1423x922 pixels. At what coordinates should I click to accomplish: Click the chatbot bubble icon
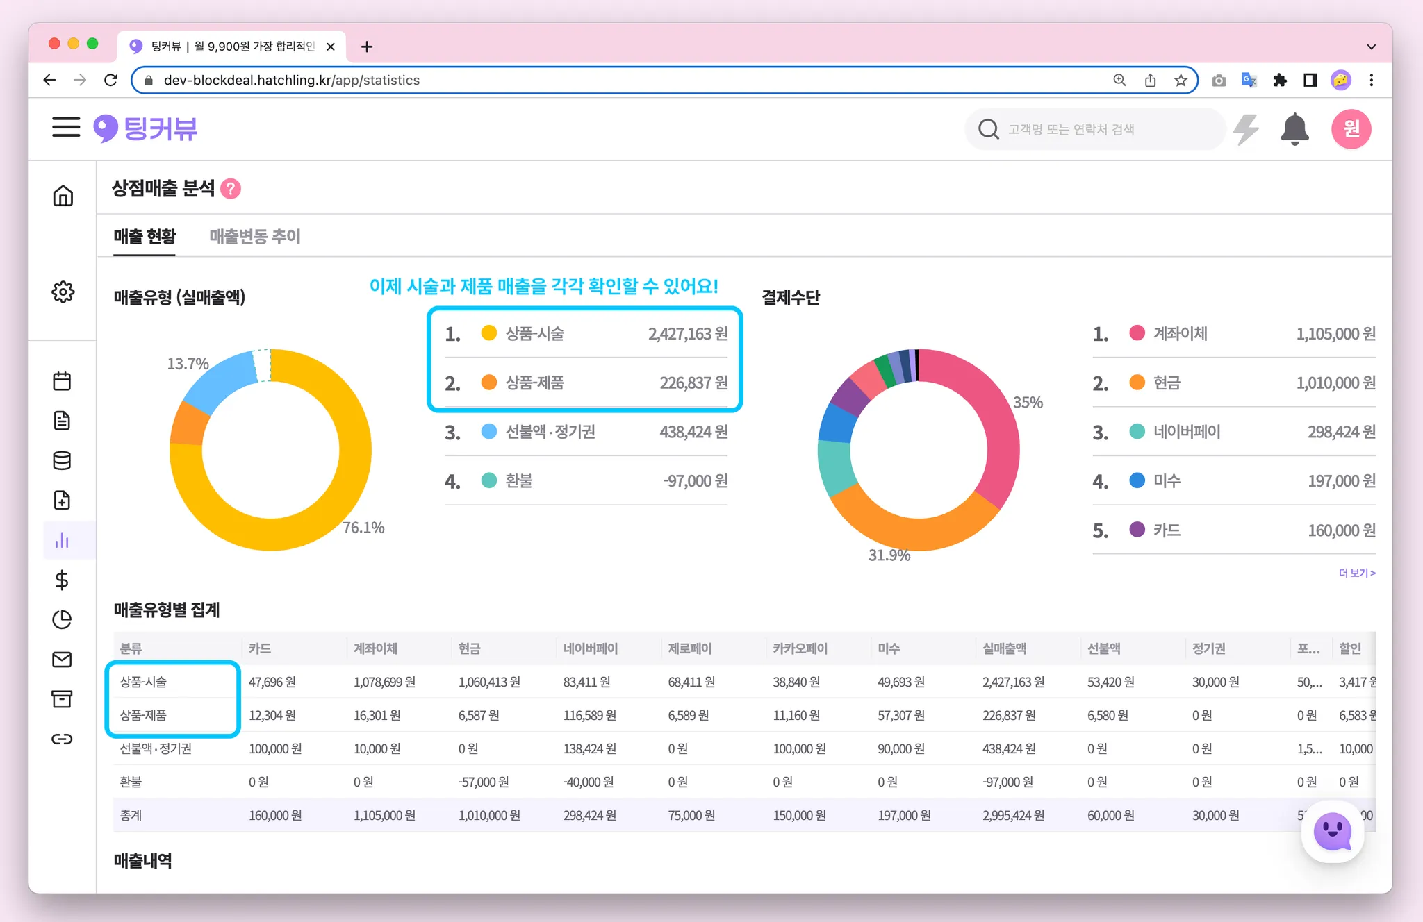tap(1332, 832)
